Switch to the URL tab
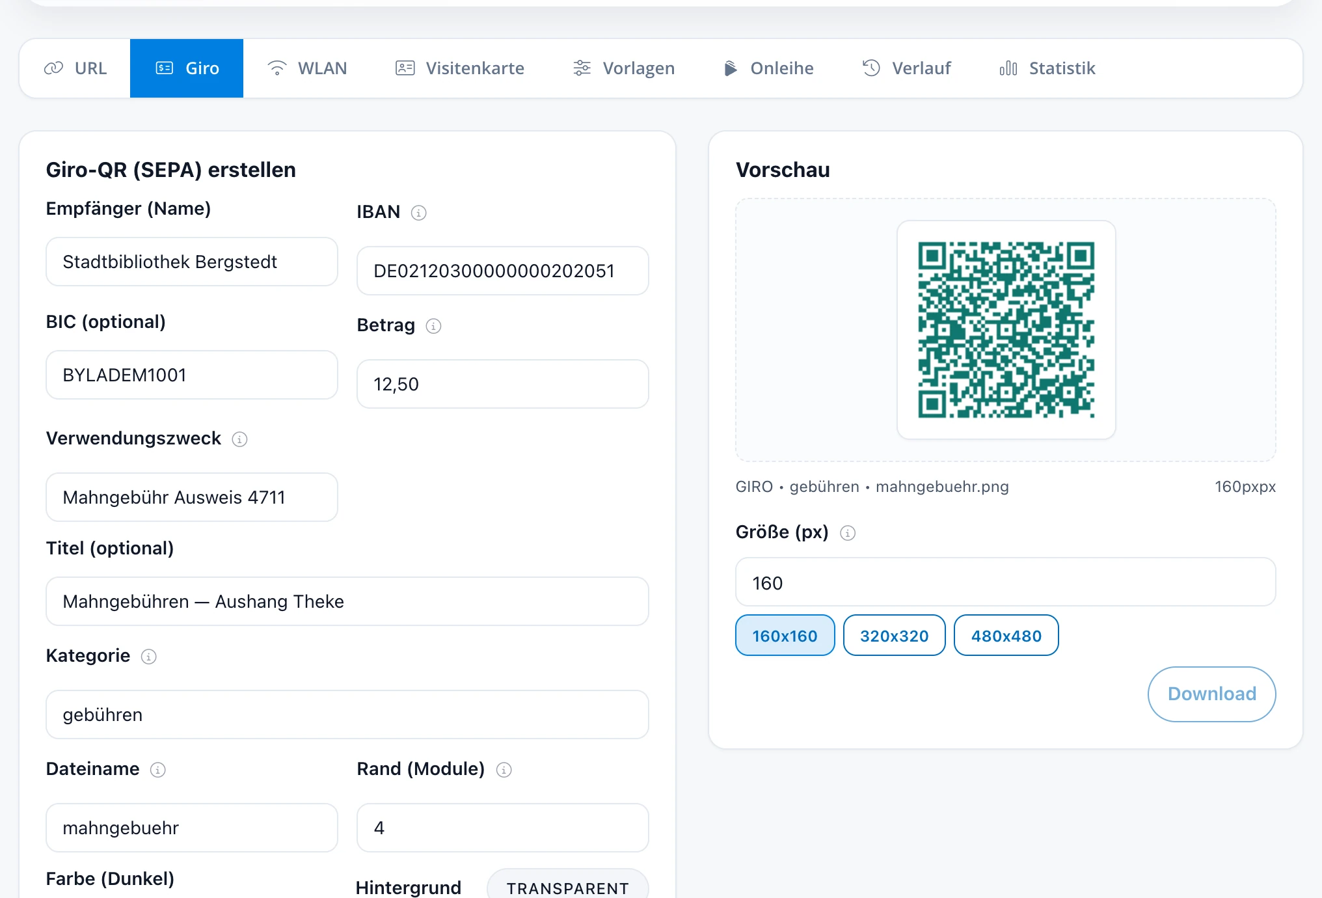The height and width of the screenshot is (898, 1322). [75, 68]
